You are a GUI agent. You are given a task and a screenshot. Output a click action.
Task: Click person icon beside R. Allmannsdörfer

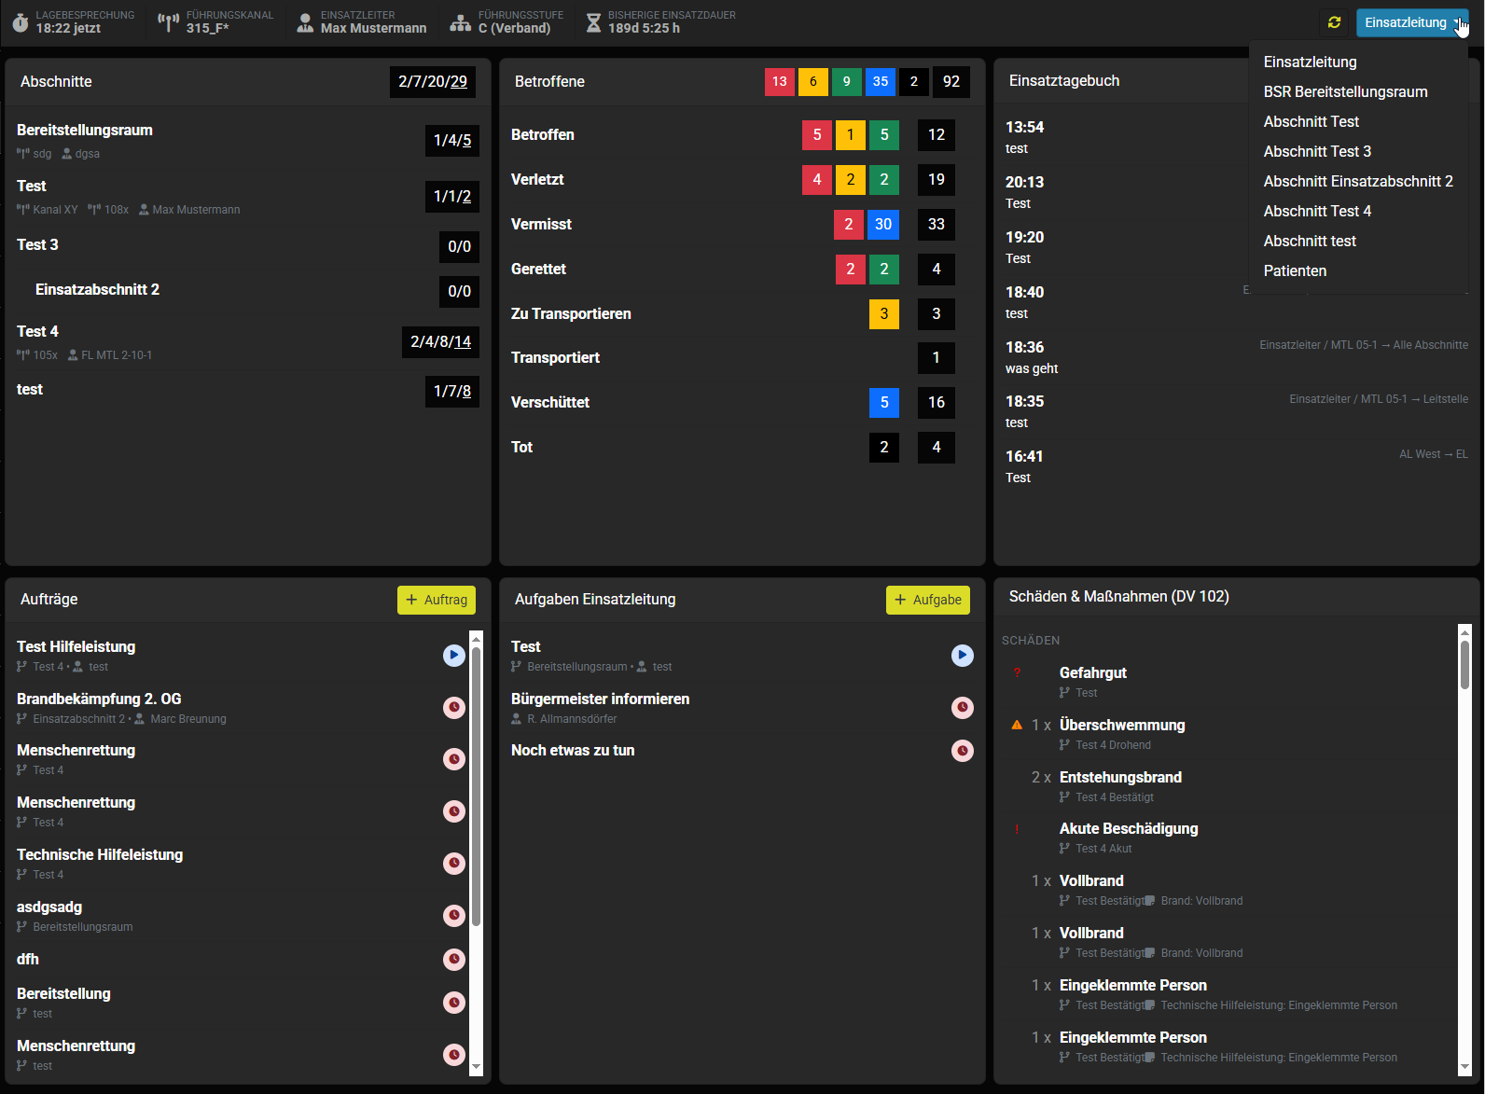517,719
